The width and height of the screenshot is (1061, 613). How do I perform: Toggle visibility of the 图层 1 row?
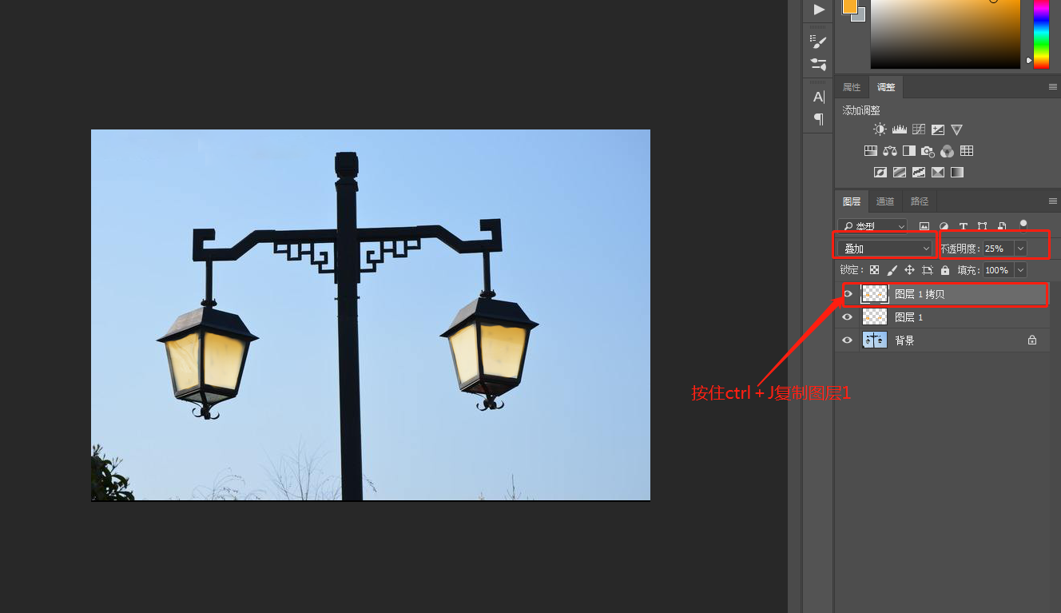pos(848,317)
